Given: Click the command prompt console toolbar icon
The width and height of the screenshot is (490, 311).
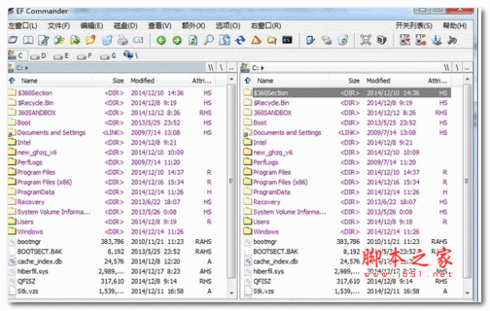Looking at the screenshot, I should point(287,40).
